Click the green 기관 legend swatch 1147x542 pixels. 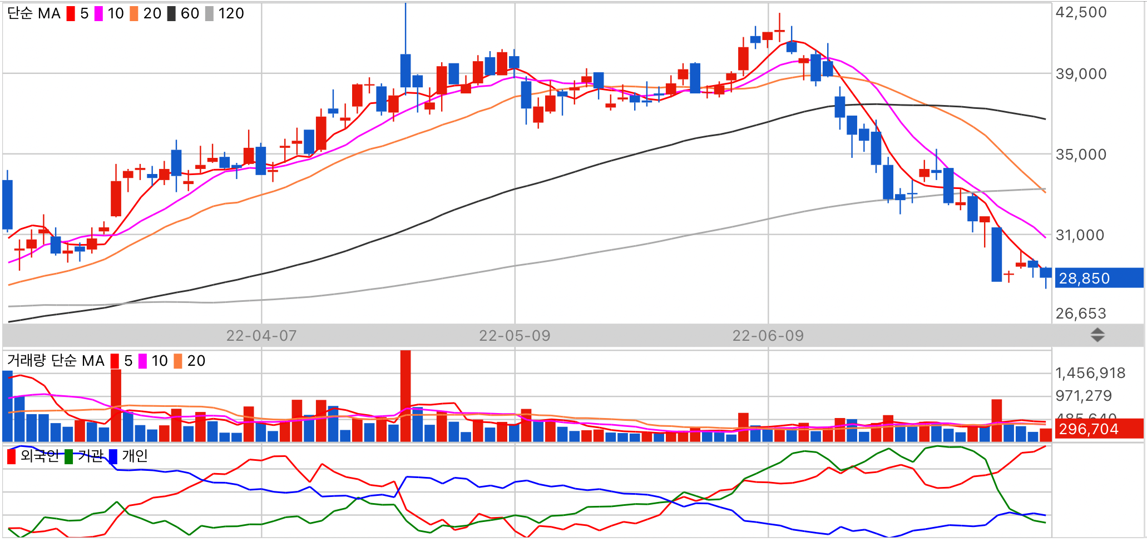(x=68, y=456)
